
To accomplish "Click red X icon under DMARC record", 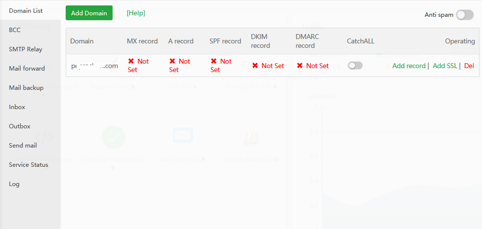I will [x=300, y=66].
